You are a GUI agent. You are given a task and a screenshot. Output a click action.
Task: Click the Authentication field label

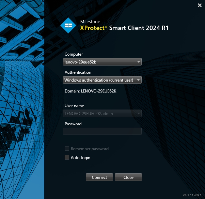click(x=78, y=72)
